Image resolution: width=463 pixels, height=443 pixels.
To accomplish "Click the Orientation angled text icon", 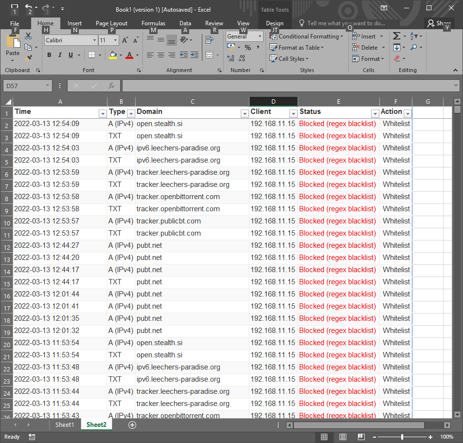I will click(184, 39).
